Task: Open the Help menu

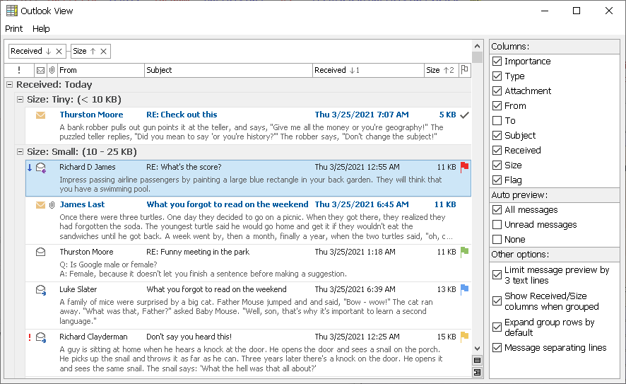Action: tap(41, 29)
